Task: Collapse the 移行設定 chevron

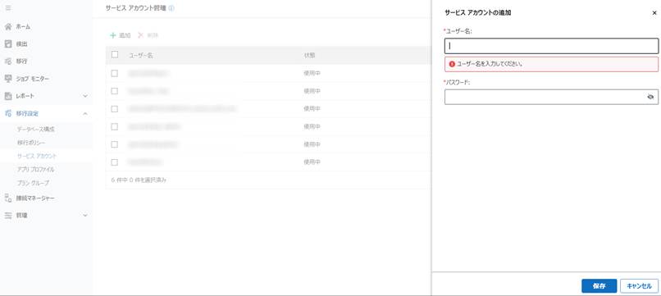Action: tap(85, 113)
